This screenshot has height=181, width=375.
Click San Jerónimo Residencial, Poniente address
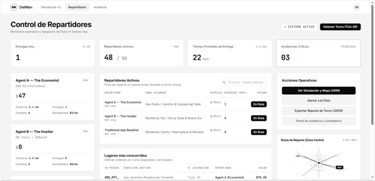[x=148, y=177]
